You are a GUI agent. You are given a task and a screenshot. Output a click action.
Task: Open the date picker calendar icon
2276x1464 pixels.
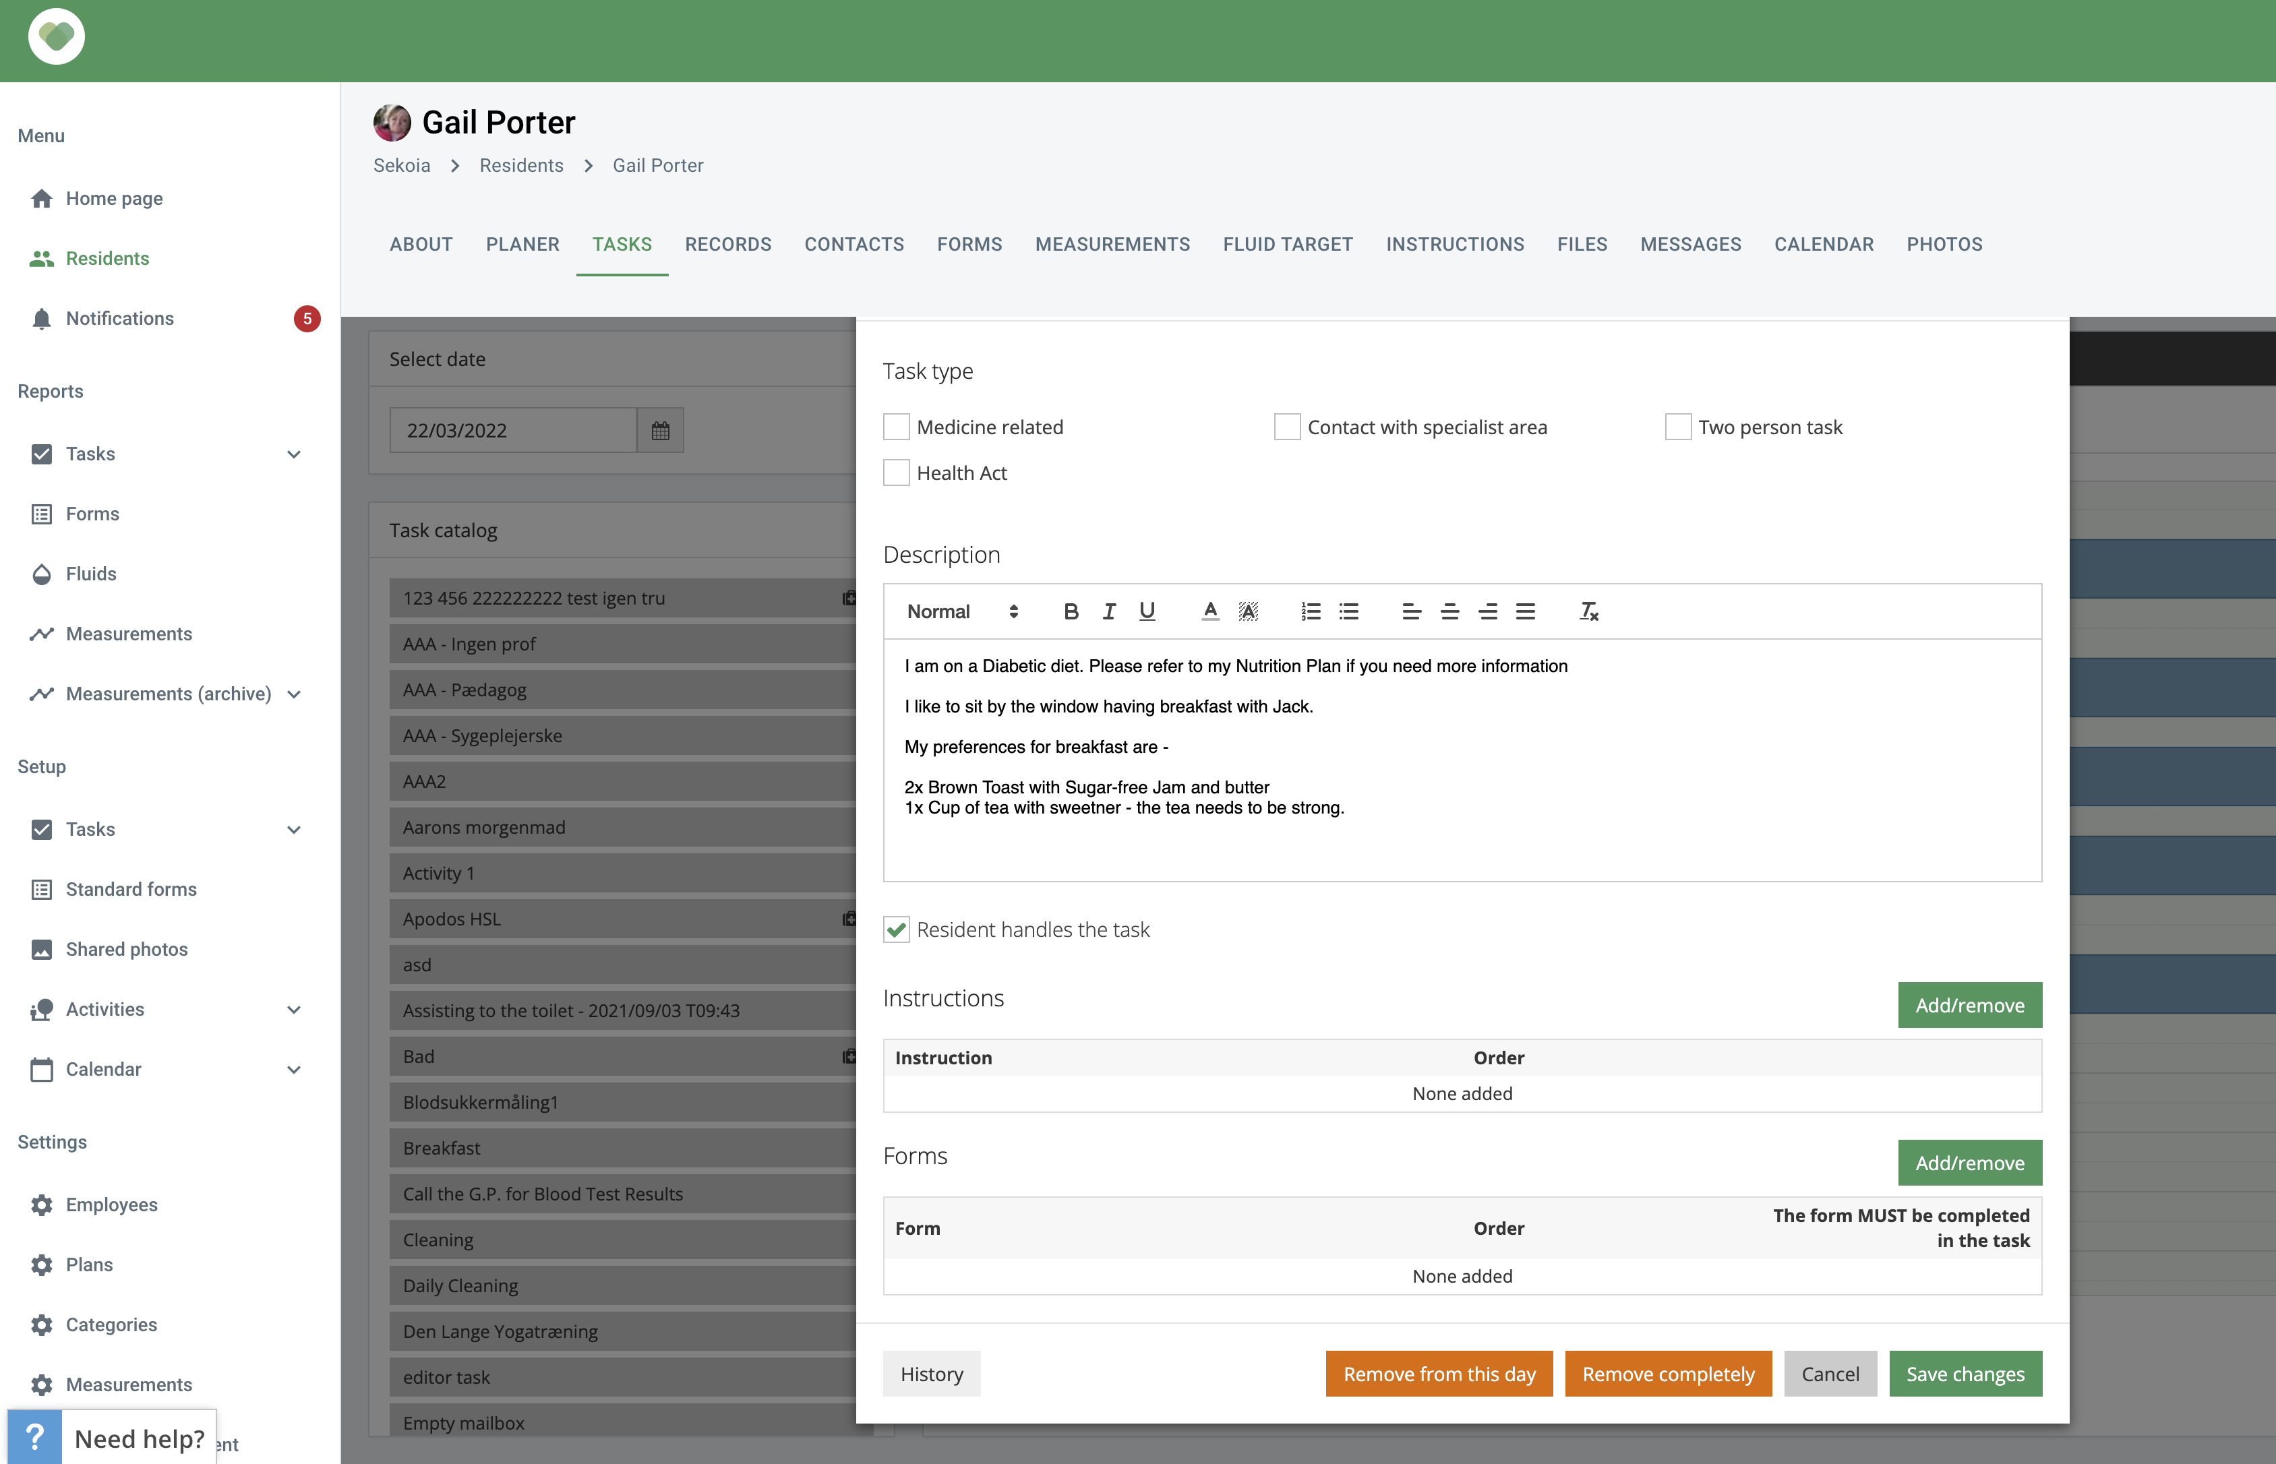[x=660, y=431]
